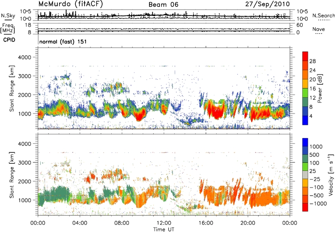Screen dimensions: 335x232
Task: Click the '16' Power colorbar tick
Action: click(x=312, y=89)
